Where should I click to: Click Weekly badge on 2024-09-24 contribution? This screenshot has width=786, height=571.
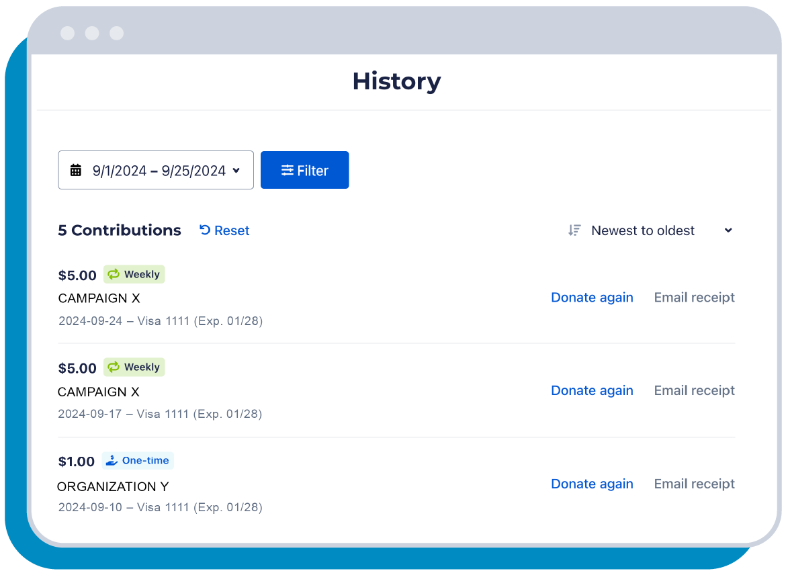pos(134,274)
